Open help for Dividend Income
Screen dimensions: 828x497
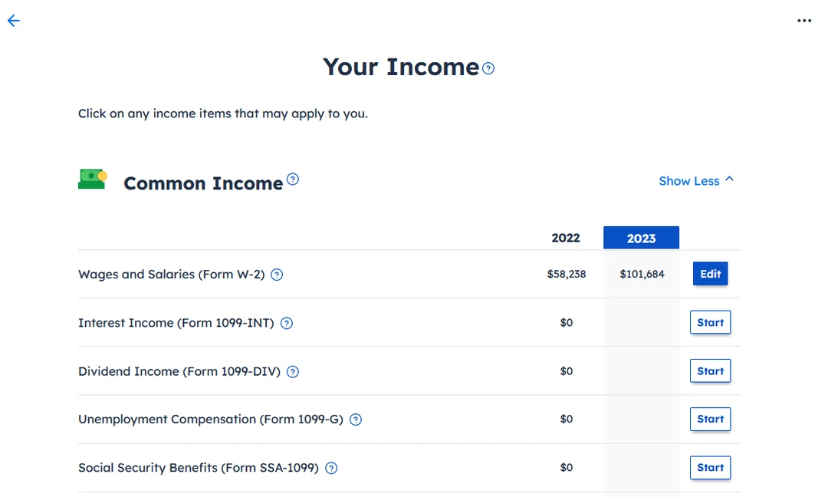tap(292, 371)
